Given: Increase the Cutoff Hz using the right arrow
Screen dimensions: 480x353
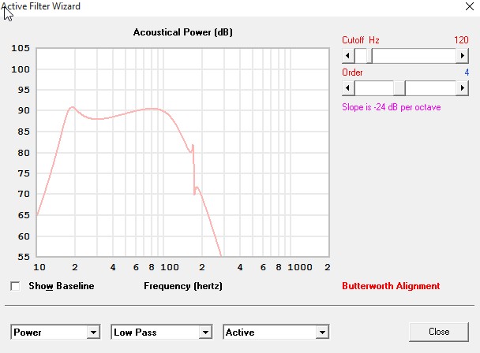Looking at the screenshot, I should tap(463, 56).
